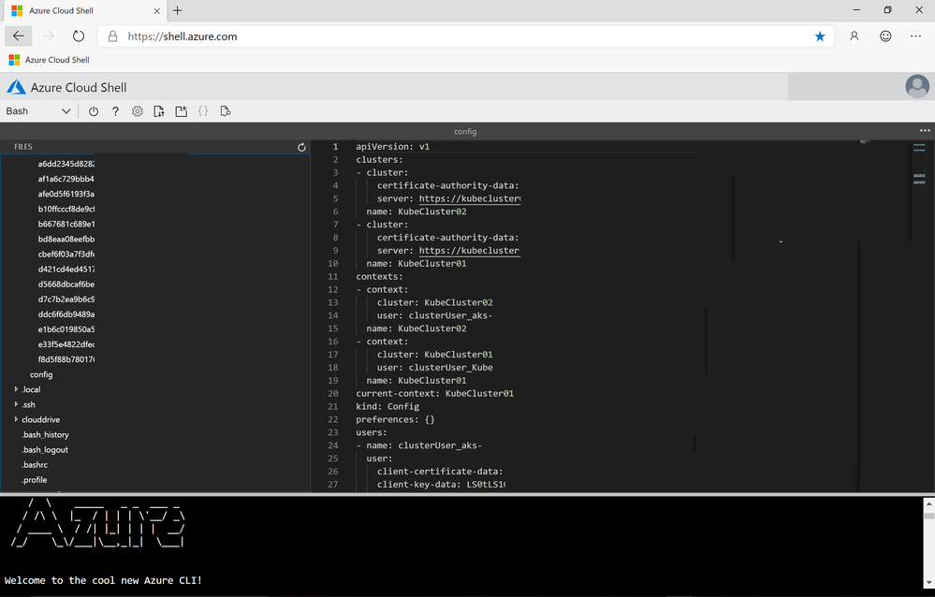This screenshot has width=935, height=597.
Task: Open the .bashrc file
Action: [x=35, y=465]
